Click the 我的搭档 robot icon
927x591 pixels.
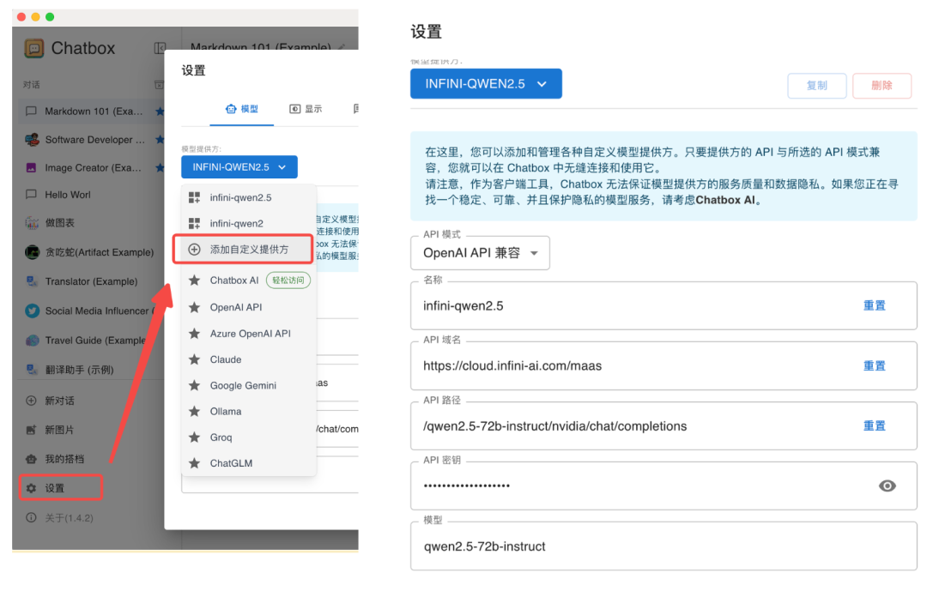(x=32, y=459)
